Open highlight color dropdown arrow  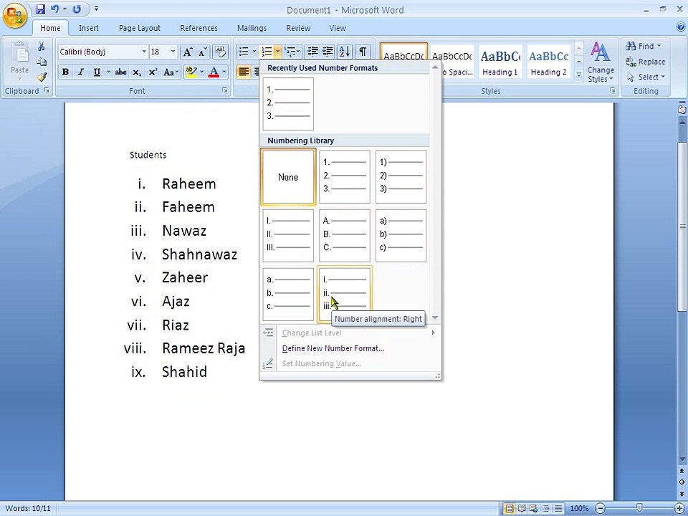201,72
